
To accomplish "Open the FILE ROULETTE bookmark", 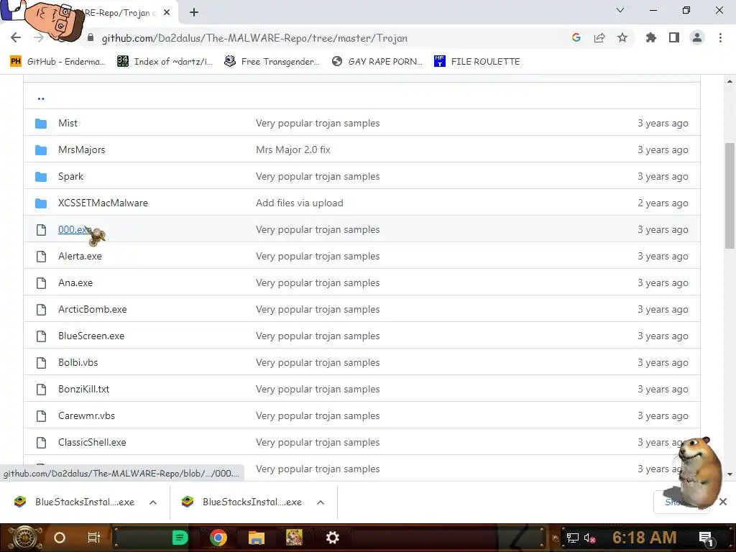I will (477, 62).
